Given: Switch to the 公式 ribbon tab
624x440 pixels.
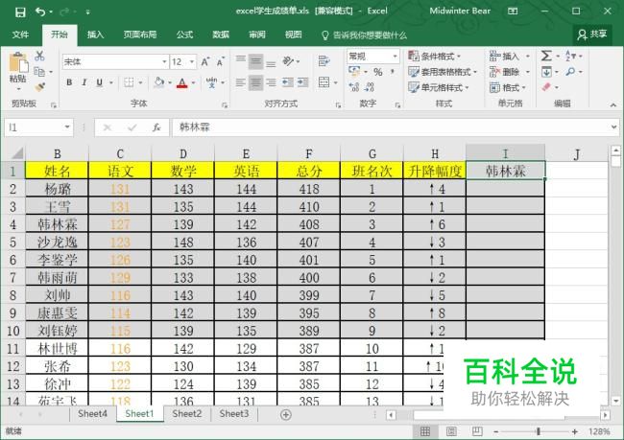Looking at the screenshot, I should [x=184, y=35].
